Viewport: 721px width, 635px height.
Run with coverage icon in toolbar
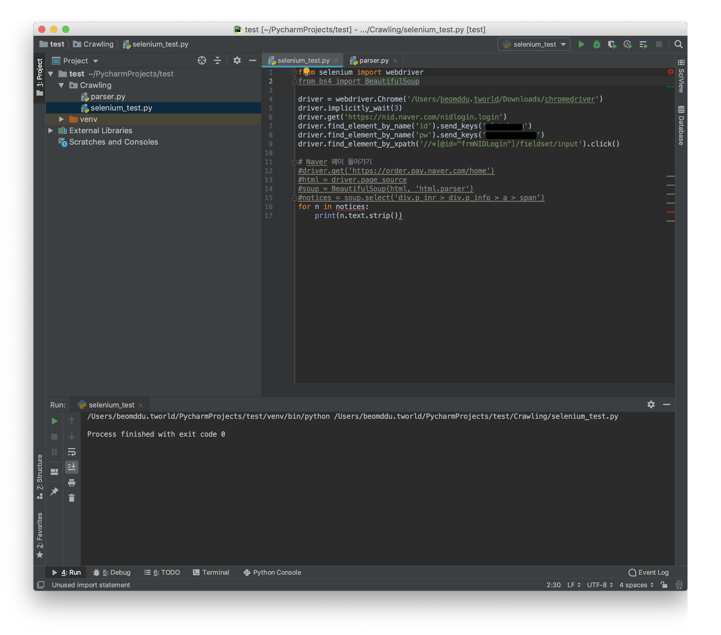click(612, 45)
